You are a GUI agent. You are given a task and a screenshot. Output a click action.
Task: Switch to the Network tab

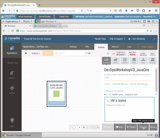pos(115,47)
